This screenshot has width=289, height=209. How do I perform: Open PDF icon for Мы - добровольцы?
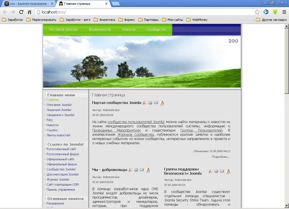point(130,170)
